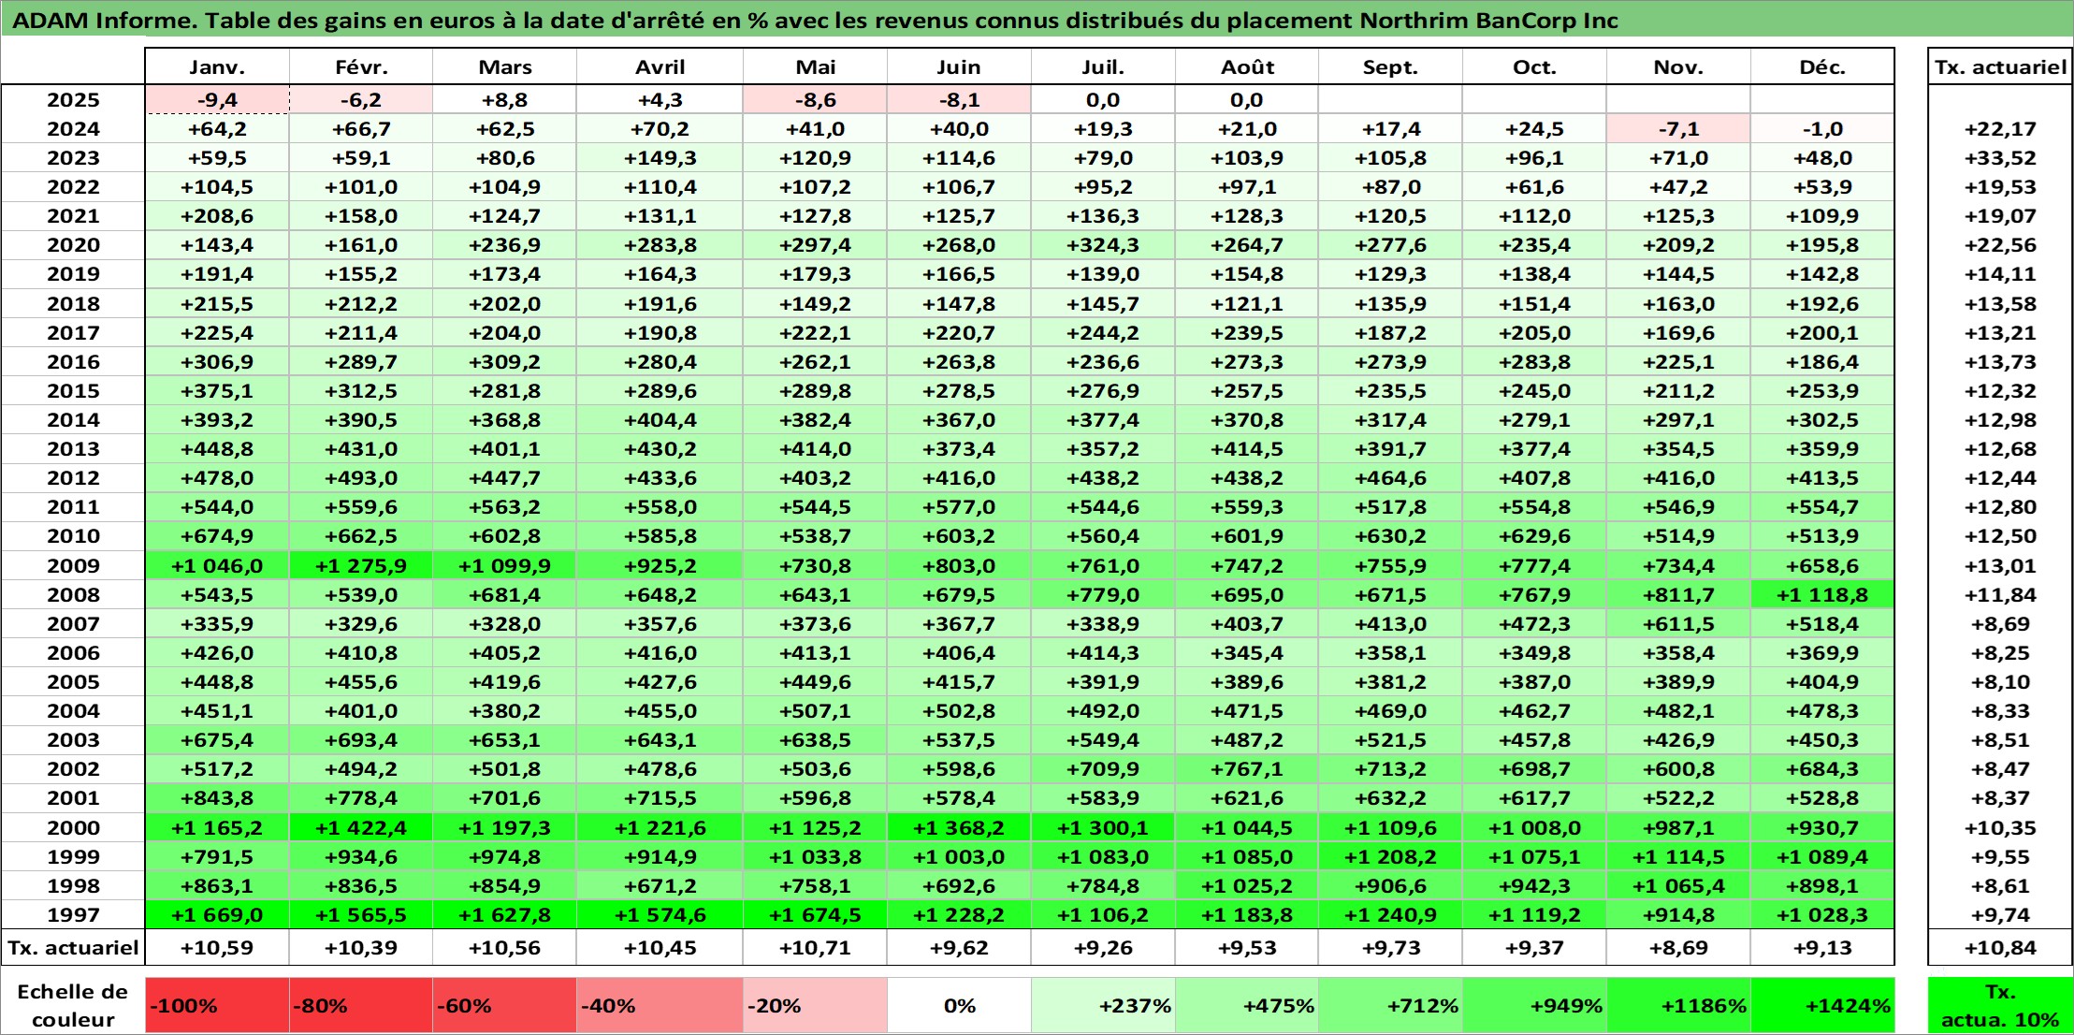Click bottom-row rate +10,71 for Mai
This screenshot has height=1035, width=2074.
pos(815,947)
